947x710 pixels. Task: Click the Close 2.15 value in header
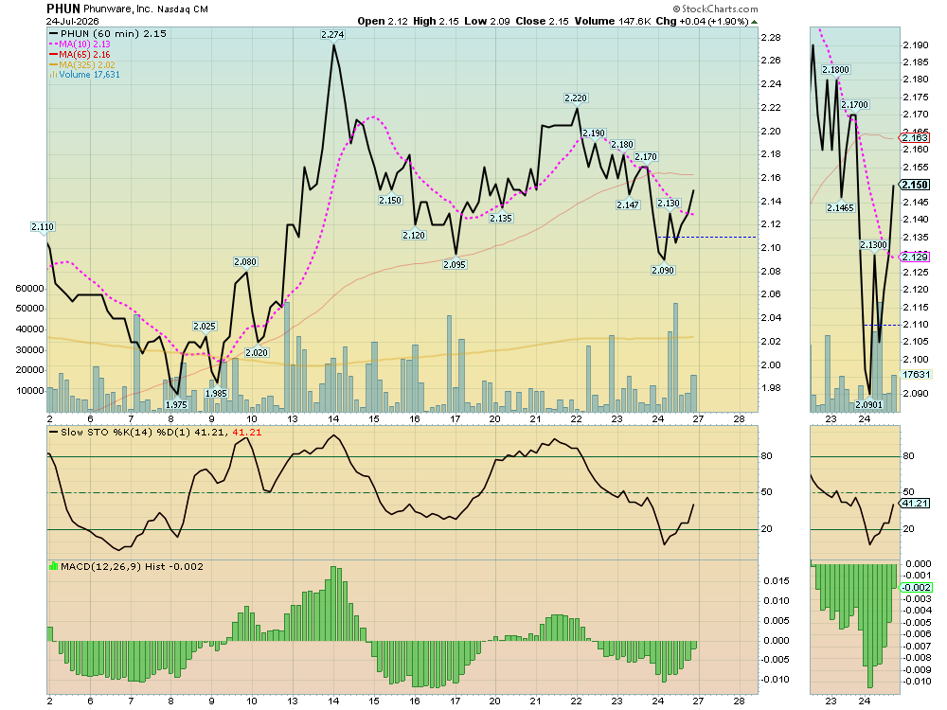pyautogui.click(x=542, y=21)
